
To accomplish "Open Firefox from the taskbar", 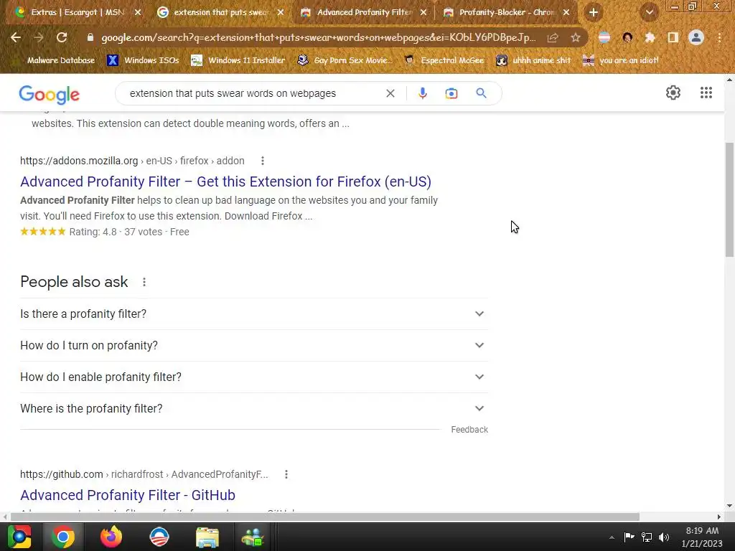I will [x=111, y=537].
